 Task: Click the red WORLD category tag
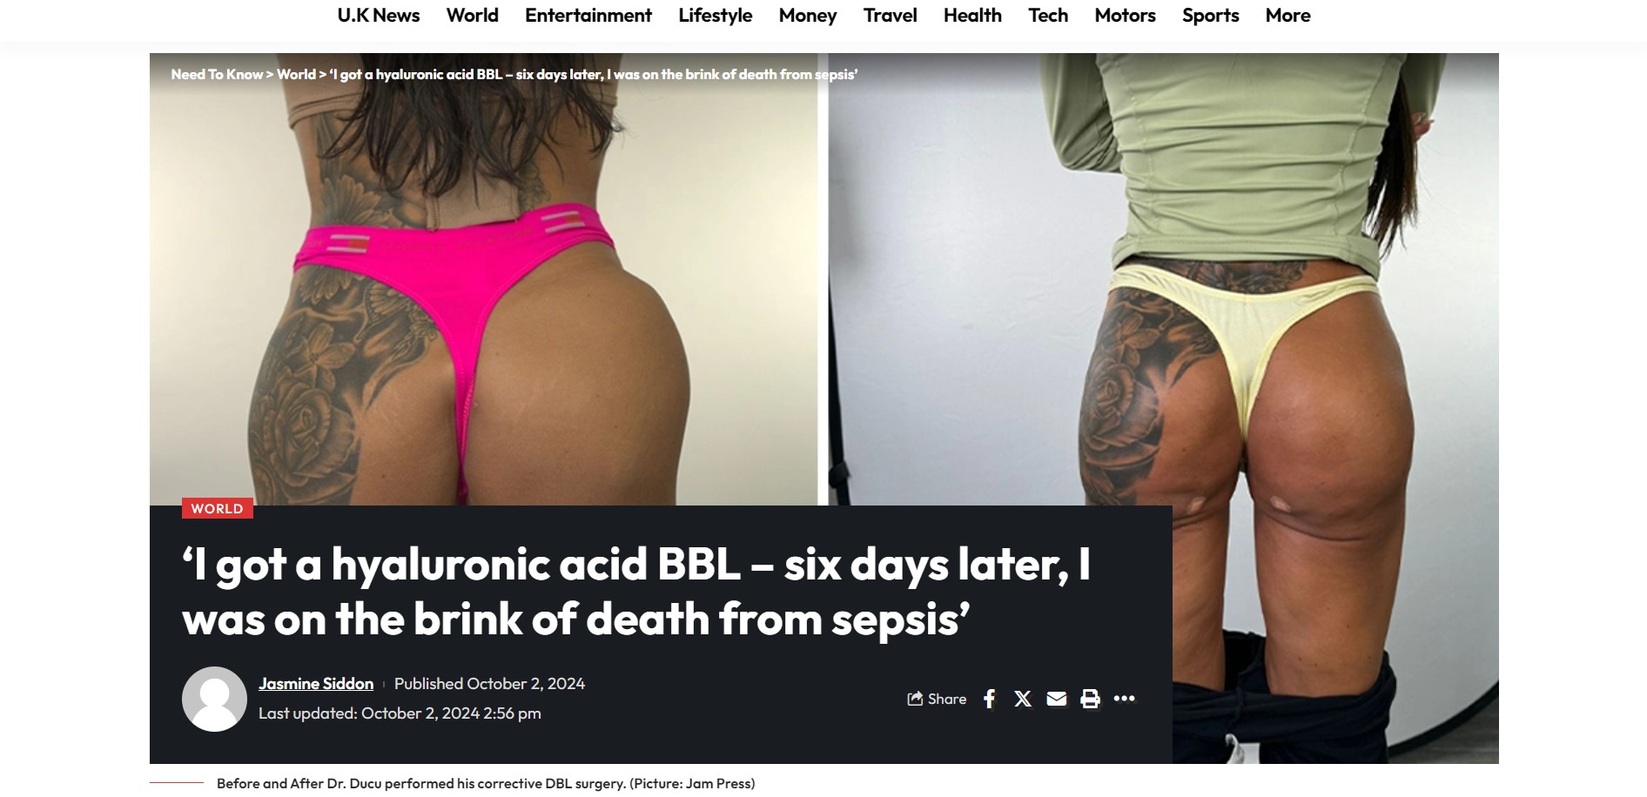click(x=218, y=509)
